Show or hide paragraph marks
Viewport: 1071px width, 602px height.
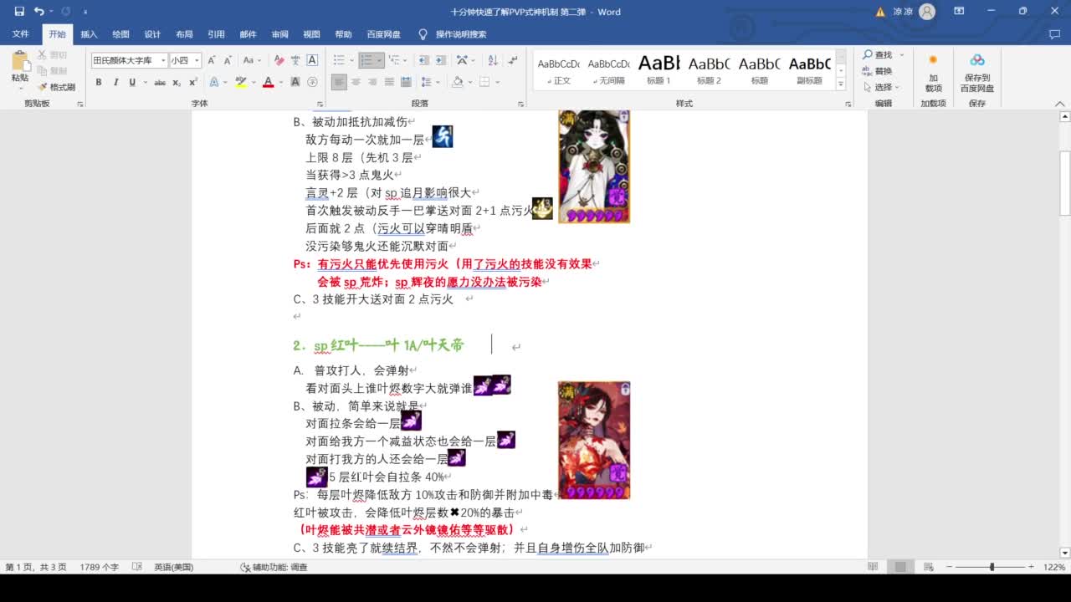pyautogui.click(x=514, y=60)
